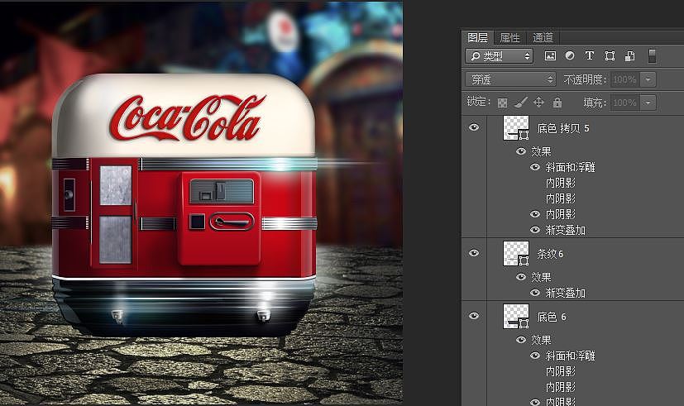Select the 条纹6 layer thumbnail
Screen dimensions: 684x406
point(516,253)
